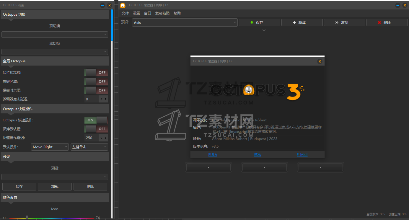
Task: Switch on 保持默认值
Action: 96,129
